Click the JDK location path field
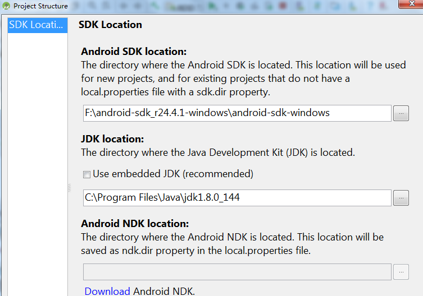Viewport: 423px width, 296px height. tap(236, 197)
